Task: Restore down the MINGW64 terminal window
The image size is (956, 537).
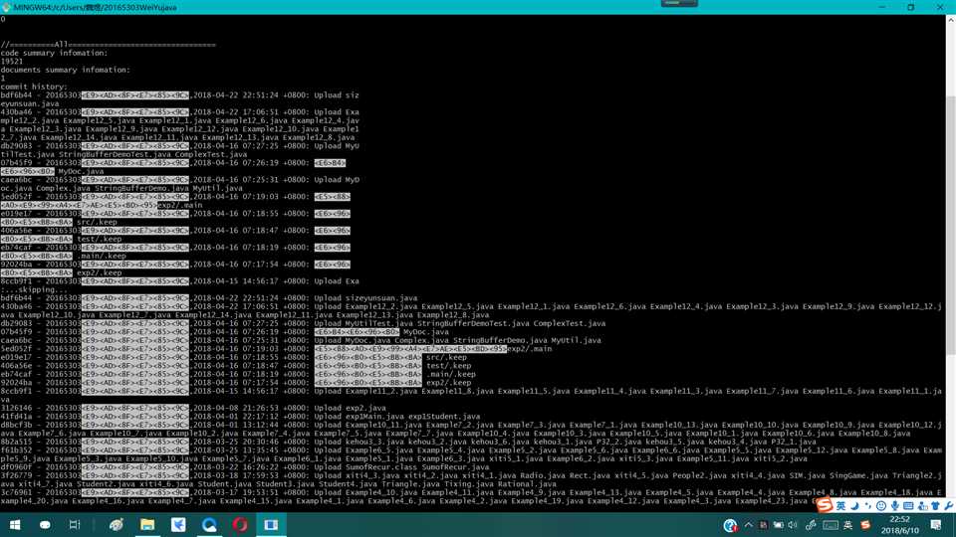Action: point(911,7)
